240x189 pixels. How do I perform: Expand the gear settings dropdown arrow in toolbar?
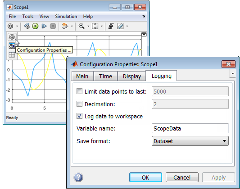pos(17,26)
